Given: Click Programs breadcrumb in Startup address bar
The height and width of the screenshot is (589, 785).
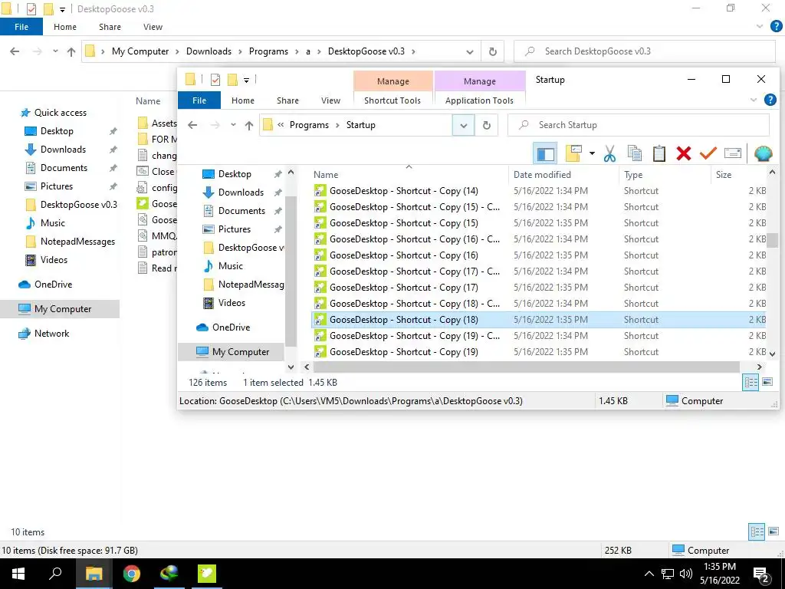Looking at the screenshot, I should coord(309,125).
